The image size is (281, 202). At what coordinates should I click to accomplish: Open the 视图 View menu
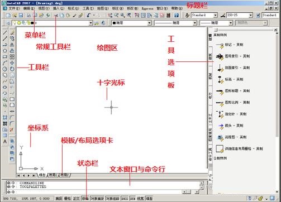44,8
